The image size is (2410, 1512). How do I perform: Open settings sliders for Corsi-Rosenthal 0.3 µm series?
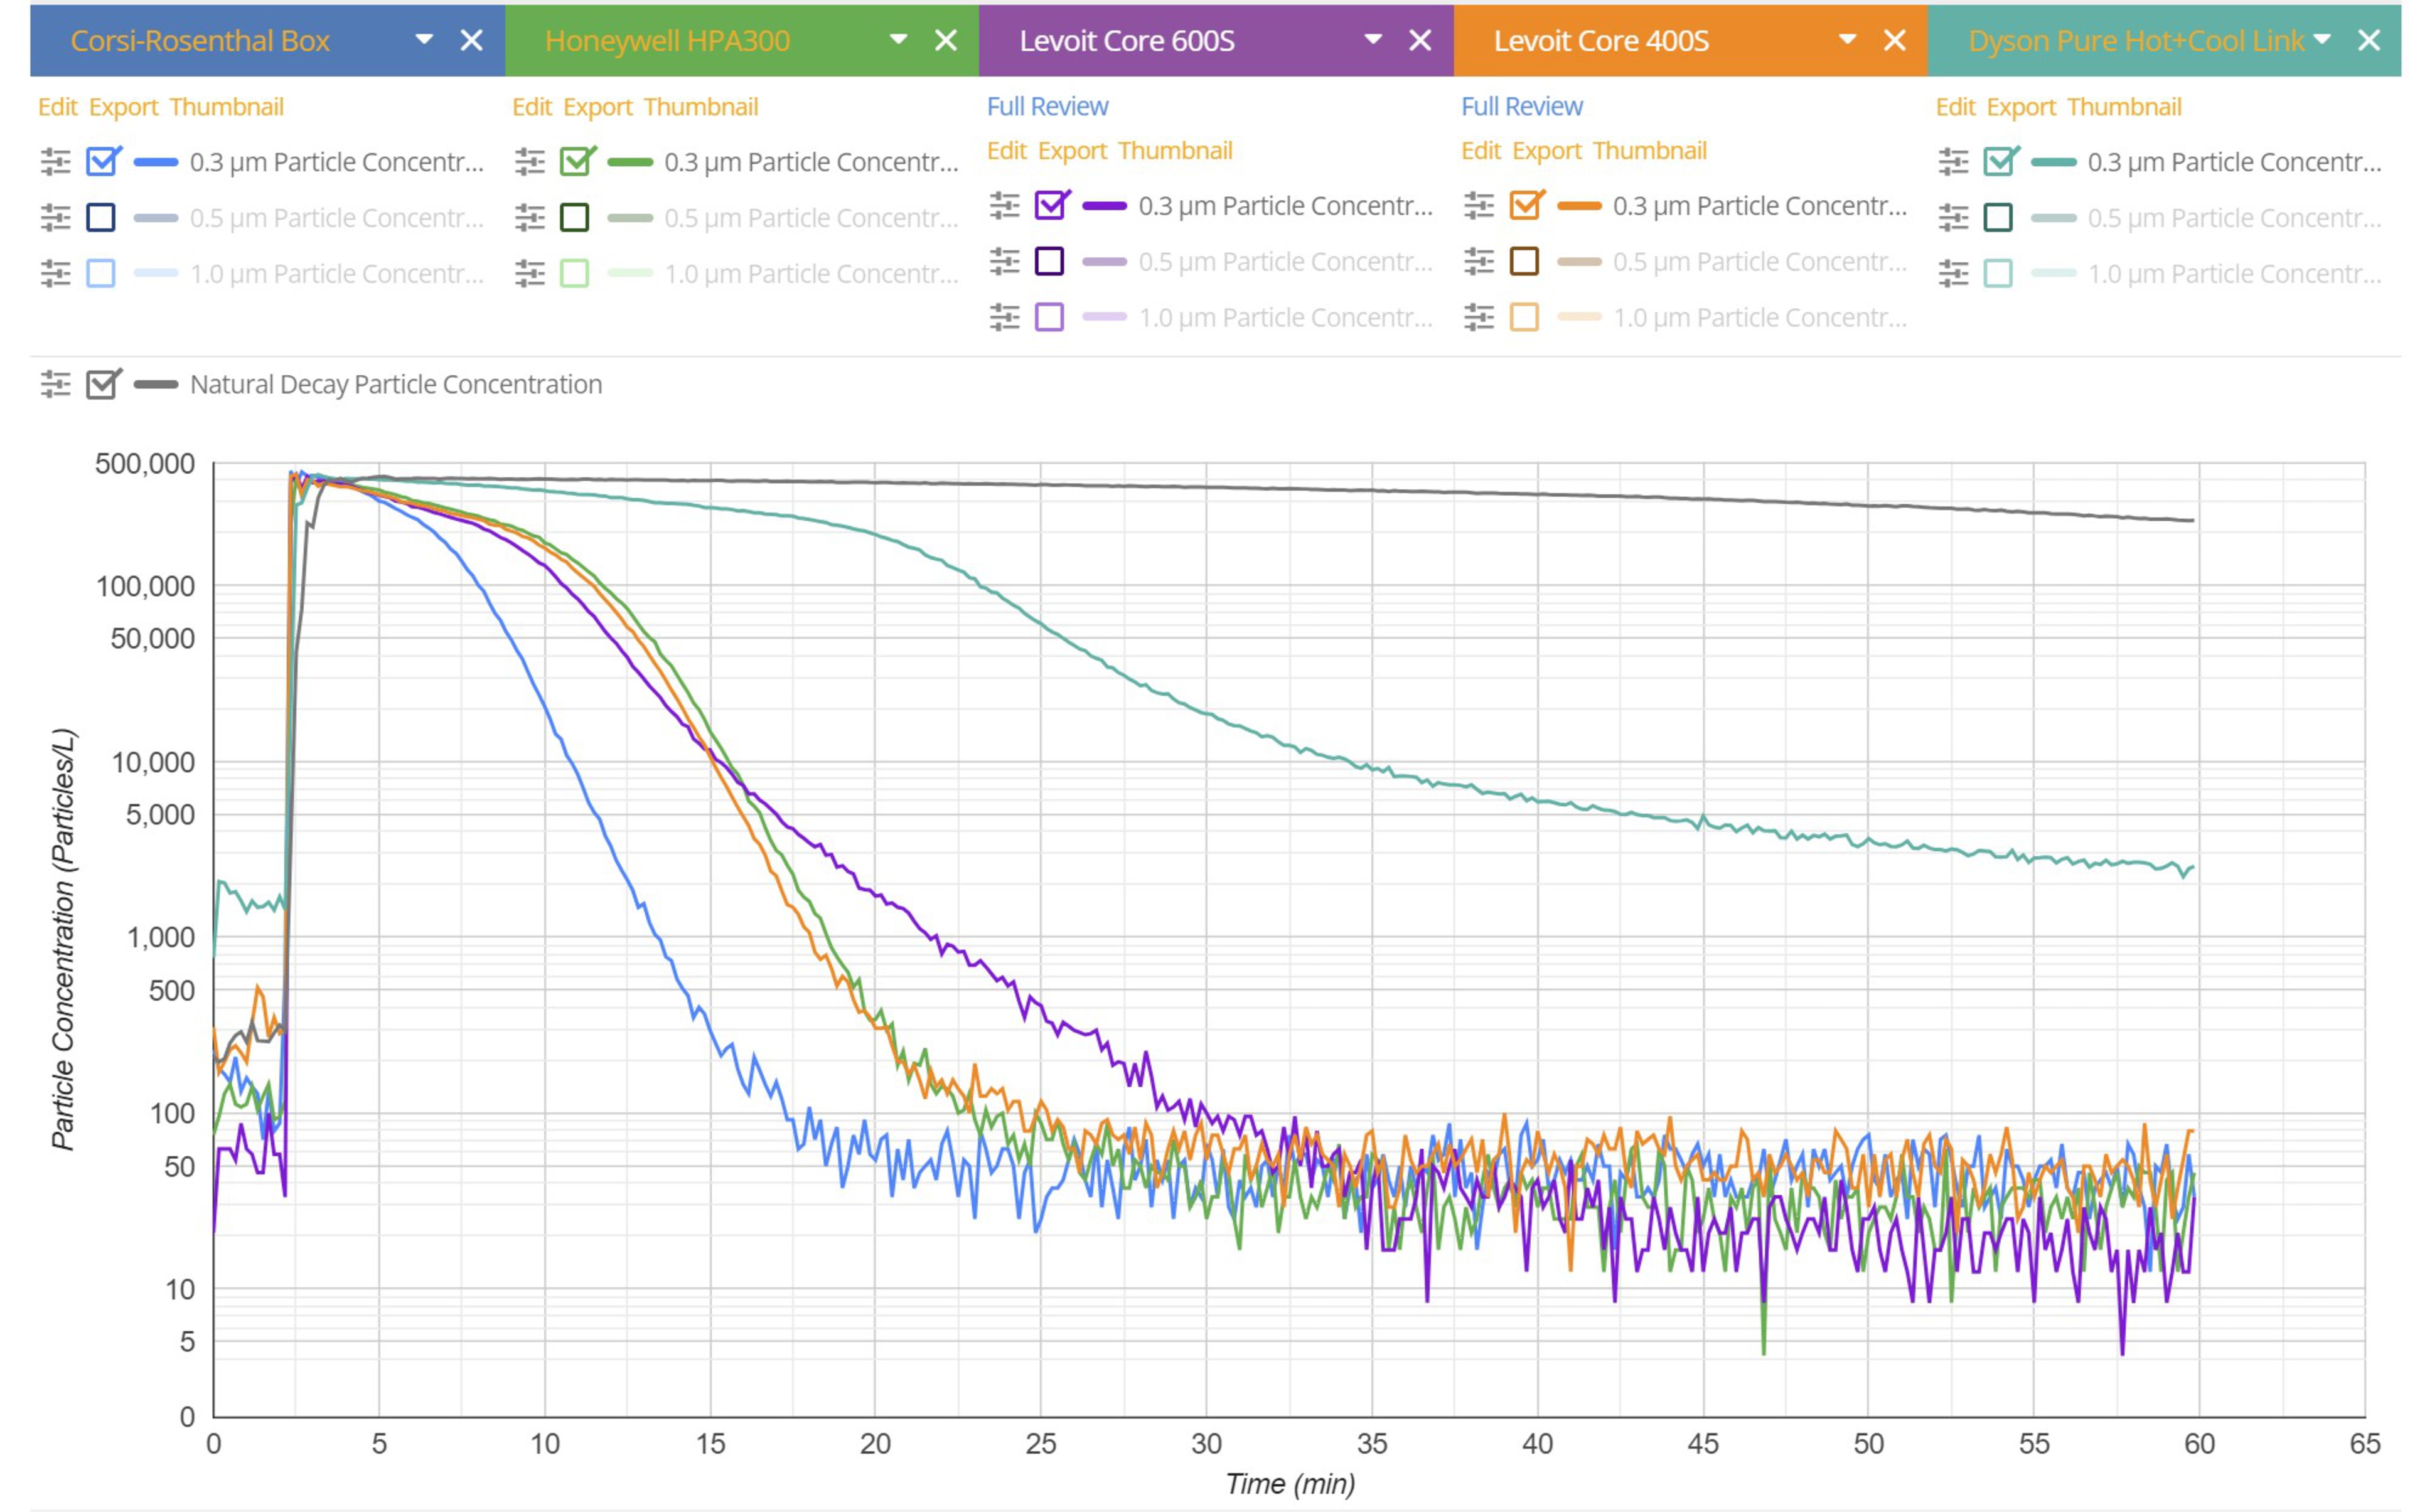55,161
